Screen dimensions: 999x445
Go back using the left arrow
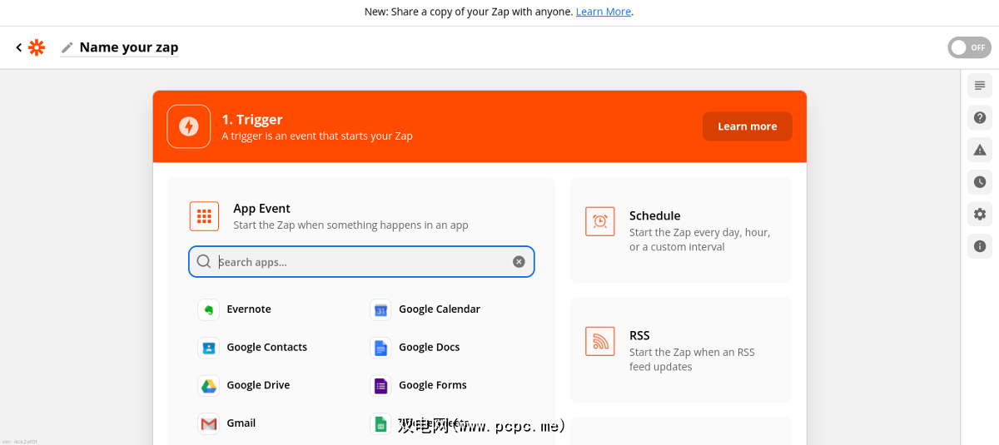tap(19, 47)
